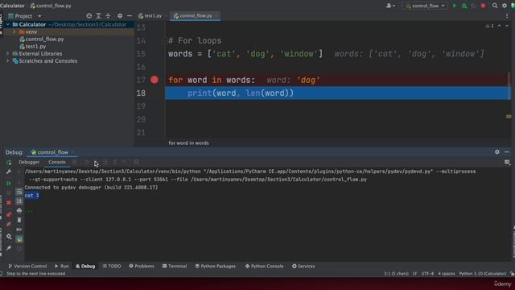The height and width of the screenshot is (290, 515).
Task: Open the Run tool window
Action: click(62, 266)
